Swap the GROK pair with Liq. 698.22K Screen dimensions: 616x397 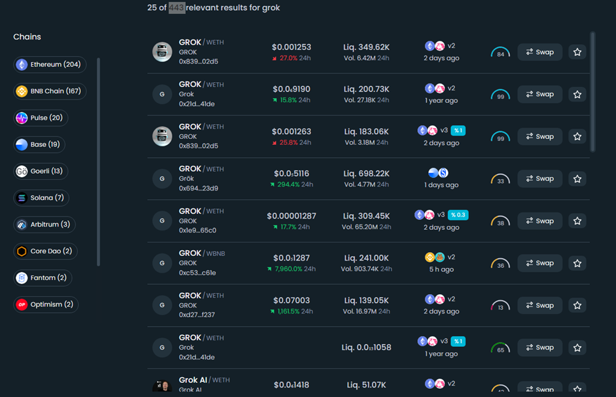[540, 178]
